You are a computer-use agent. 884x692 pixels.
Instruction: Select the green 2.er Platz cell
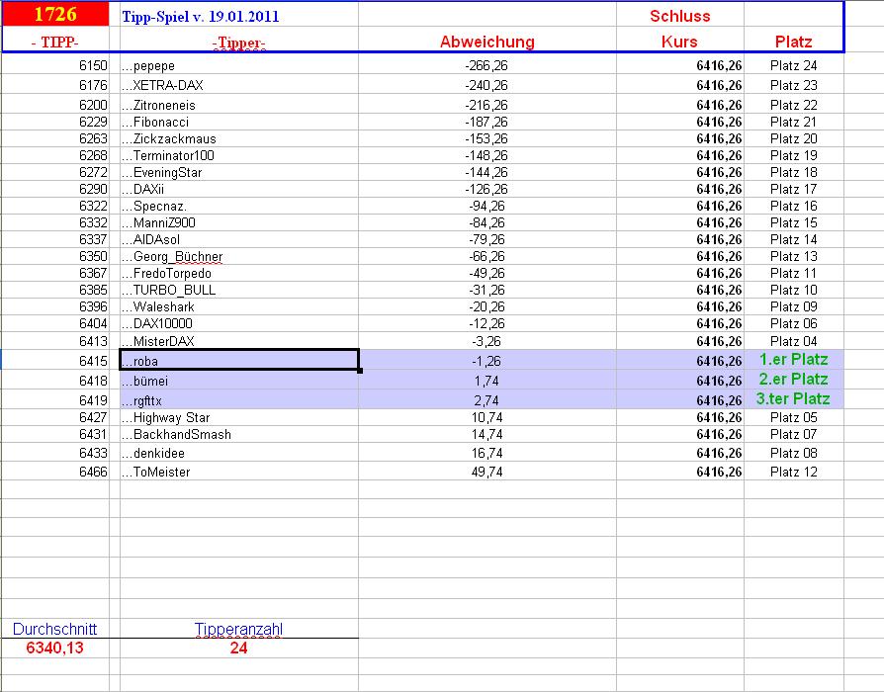point(793,380)
